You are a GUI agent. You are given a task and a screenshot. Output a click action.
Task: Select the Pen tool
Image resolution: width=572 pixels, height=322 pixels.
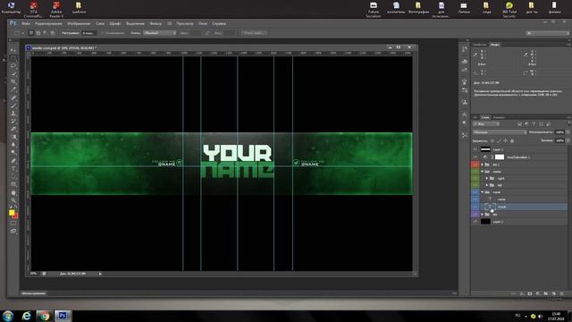point(13,161)
